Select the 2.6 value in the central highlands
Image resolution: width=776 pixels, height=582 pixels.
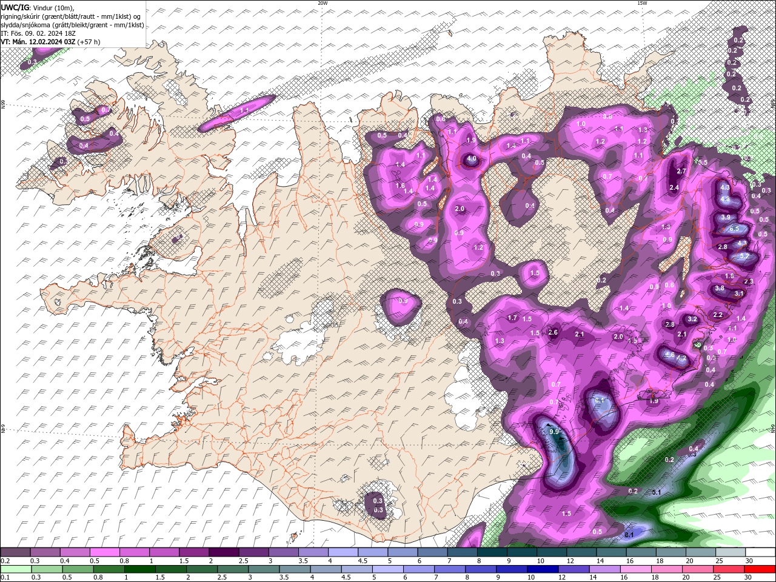[x=553, y=332]
